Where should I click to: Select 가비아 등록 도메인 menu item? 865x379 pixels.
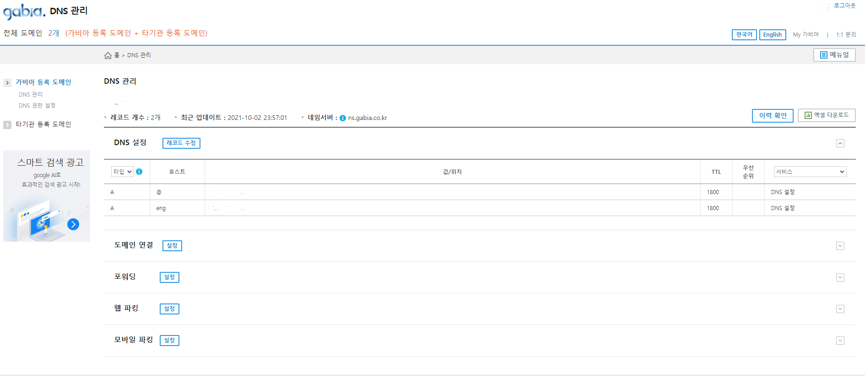[x=43, y=82]
